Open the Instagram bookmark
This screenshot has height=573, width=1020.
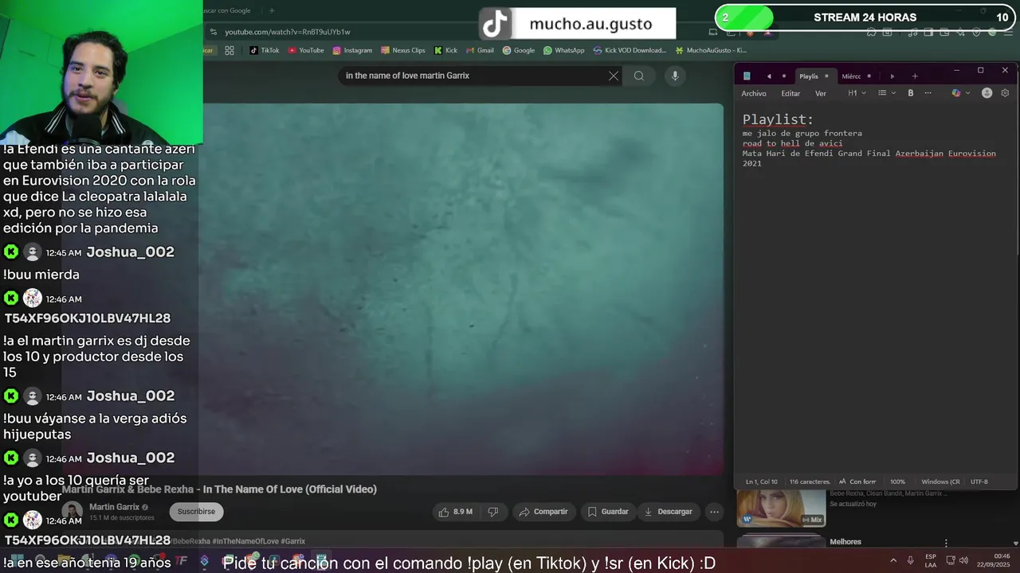click(x=352, y=50)
